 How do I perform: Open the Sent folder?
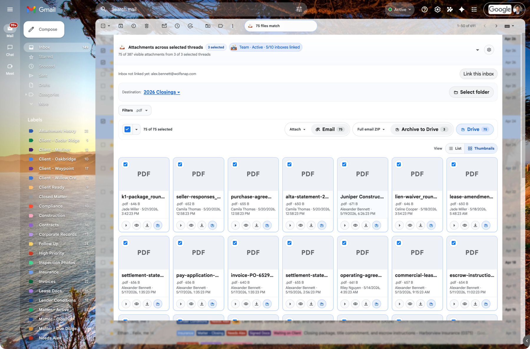coord(58,76)
